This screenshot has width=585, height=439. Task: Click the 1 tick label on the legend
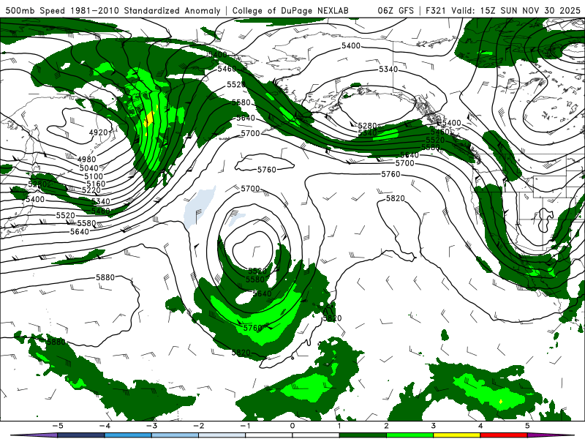[339, 426]
